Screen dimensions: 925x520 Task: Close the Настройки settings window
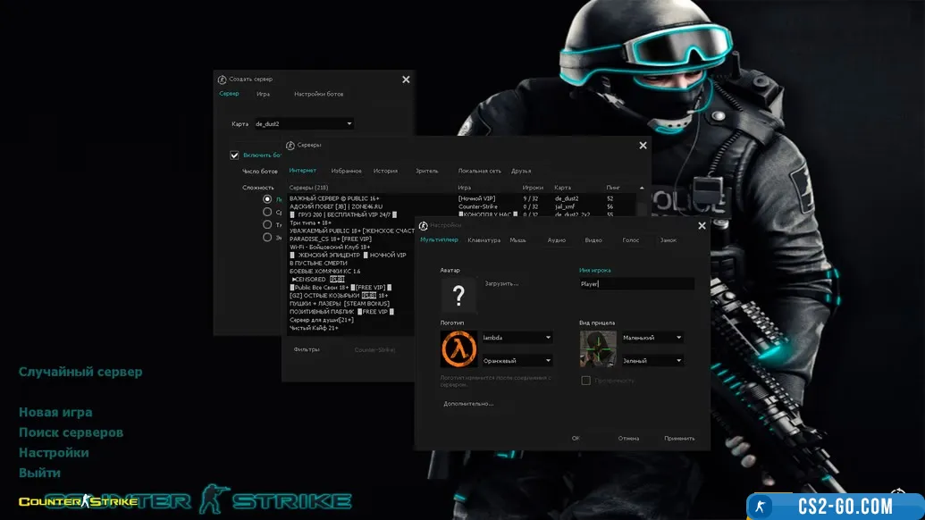[x=702, y=226]
